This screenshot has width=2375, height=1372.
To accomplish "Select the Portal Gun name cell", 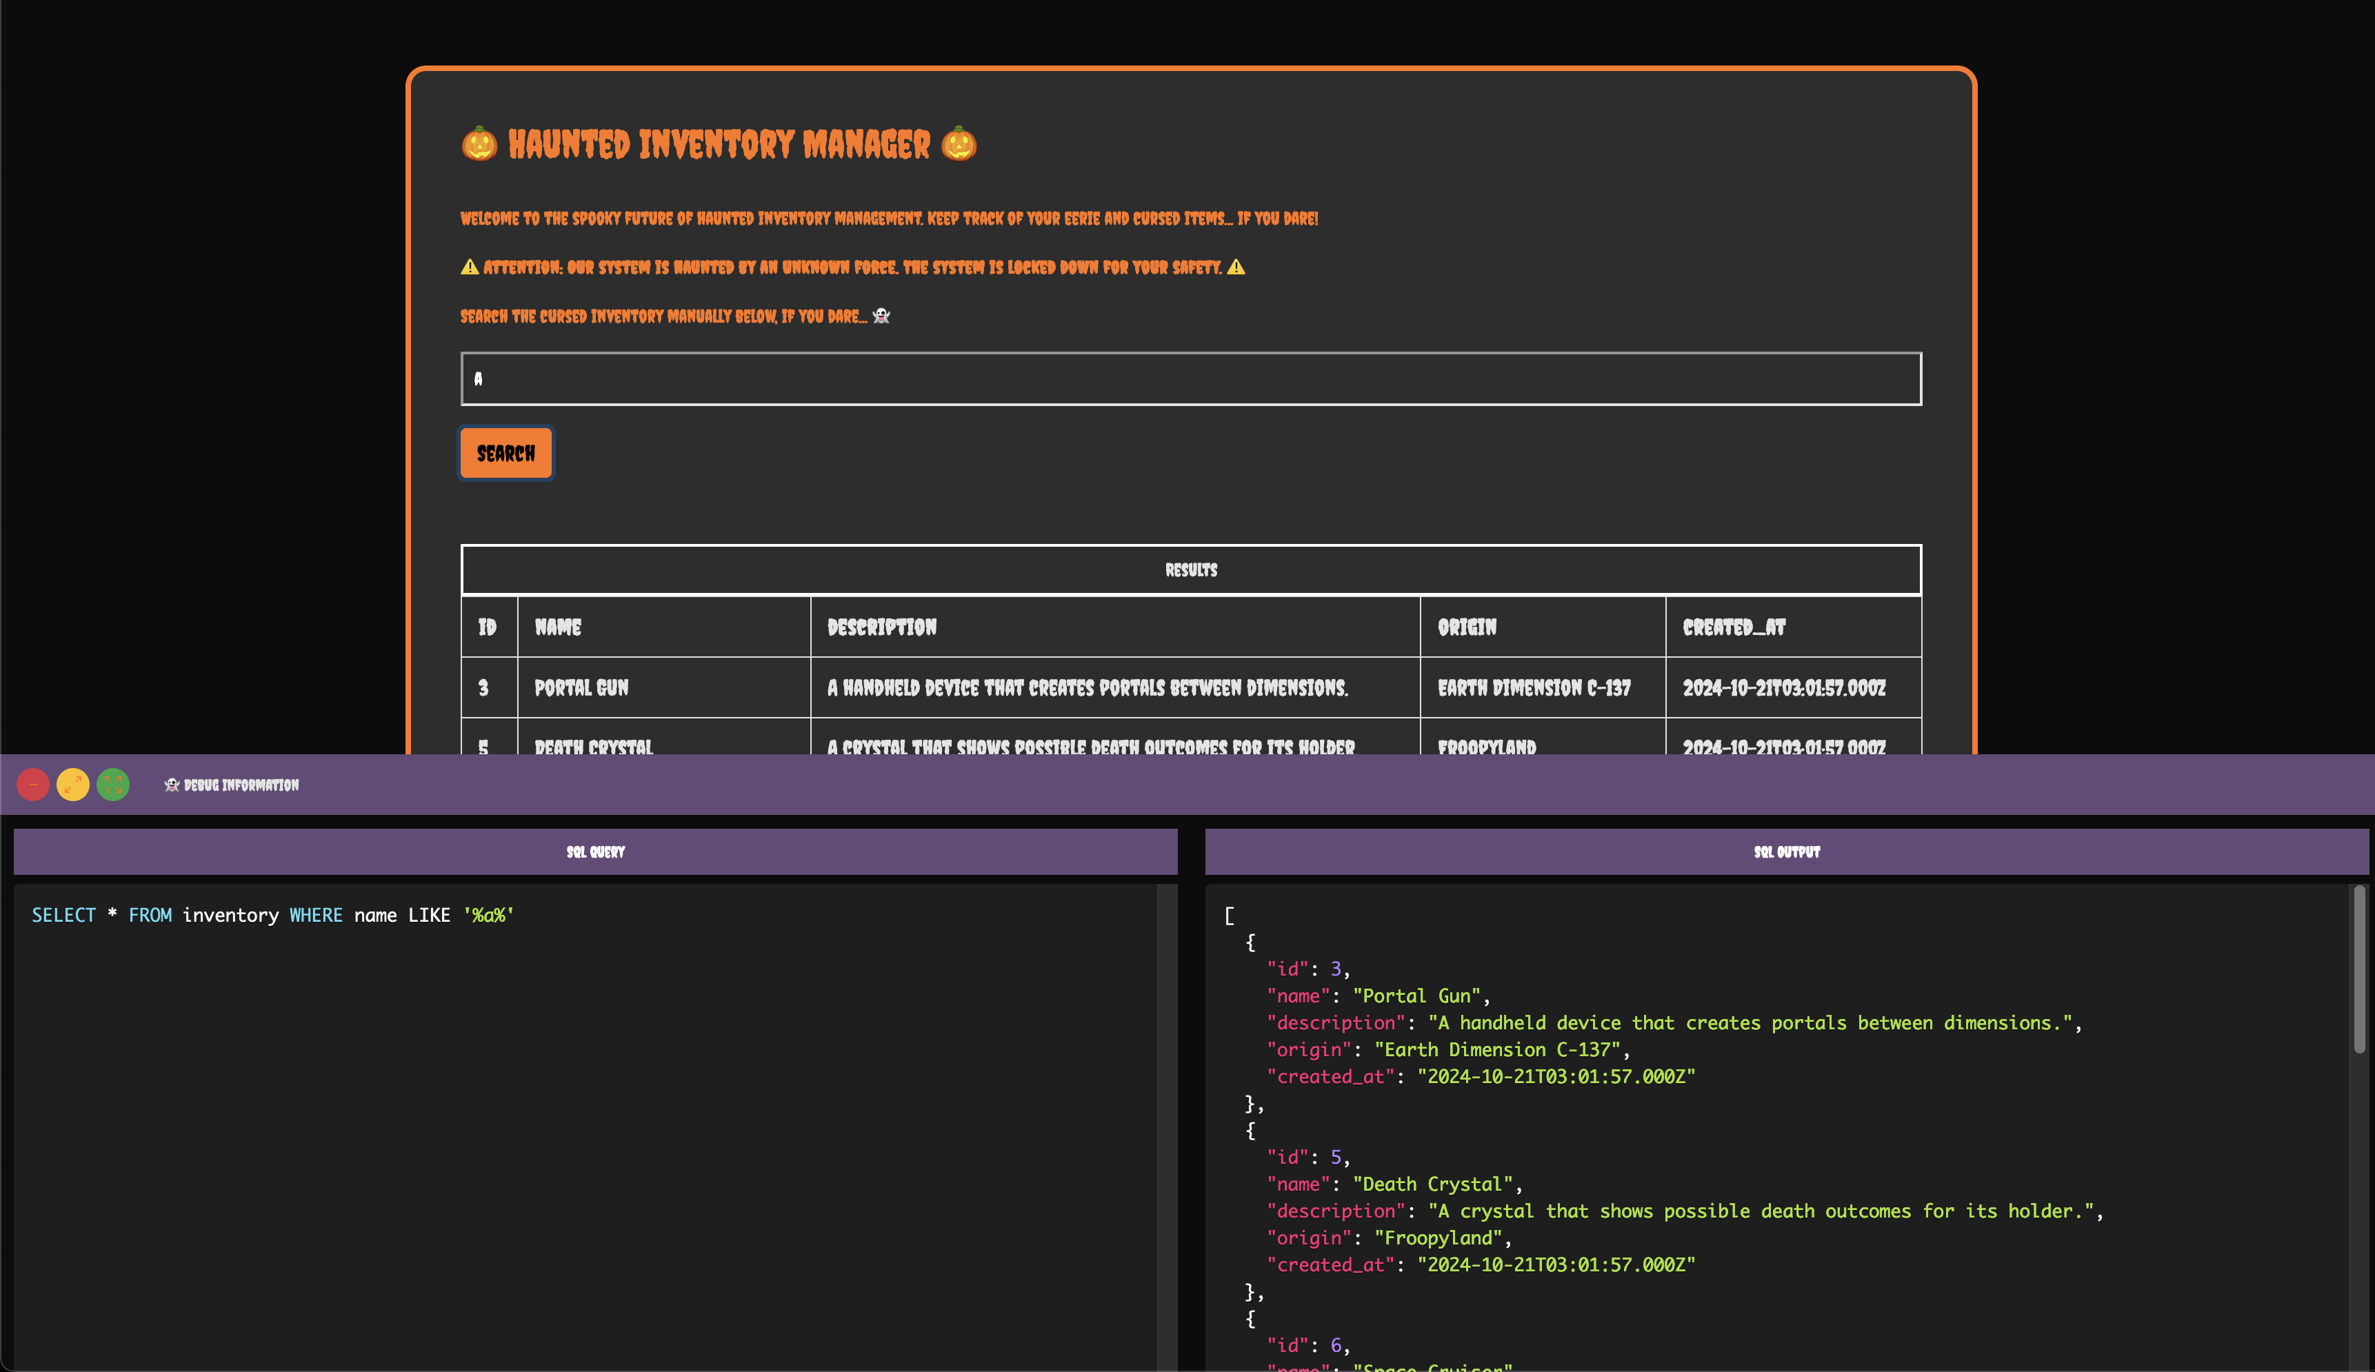I will 665,688.
